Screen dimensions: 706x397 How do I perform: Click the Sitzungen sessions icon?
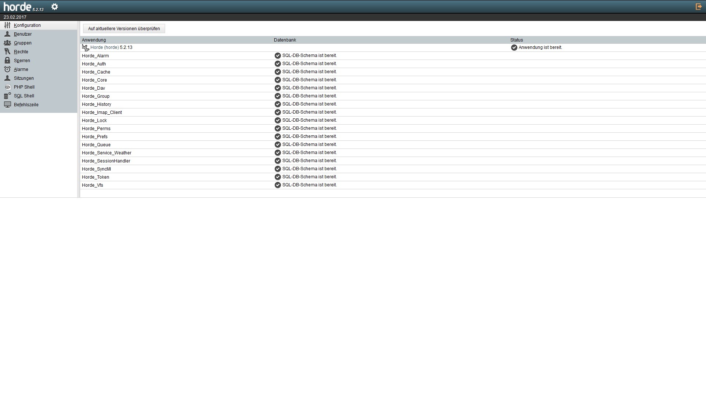click(7, 78)
